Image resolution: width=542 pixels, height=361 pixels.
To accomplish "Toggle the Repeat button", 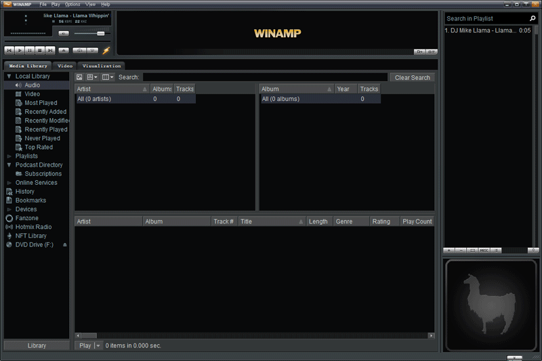I will tap(92, 50).
